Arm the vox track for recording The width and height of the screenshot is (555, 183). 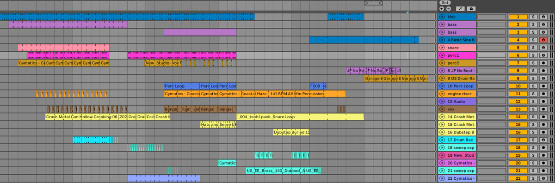543,109
